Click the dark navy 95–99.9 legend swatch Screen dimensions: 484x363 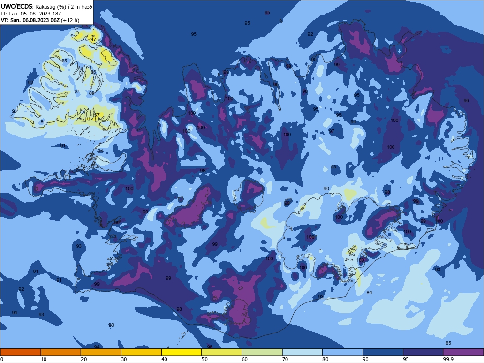tap(423, 352)
